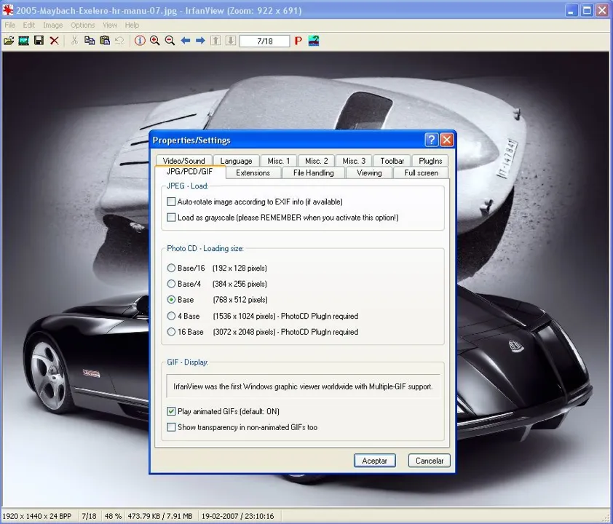Viewport: 613px width, 524px height.
Task: Click the Cancelar button
Action: [430, 461]
